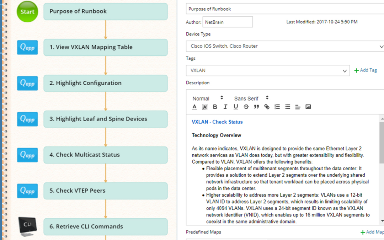Click the description scrollbar thumb
The image size is (384, 240).
pos(382,143)
